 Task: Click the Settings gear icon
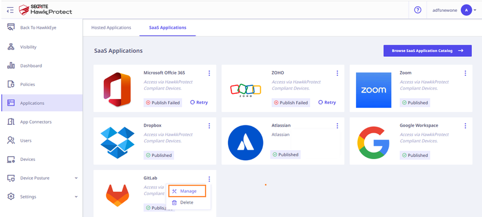11,197
